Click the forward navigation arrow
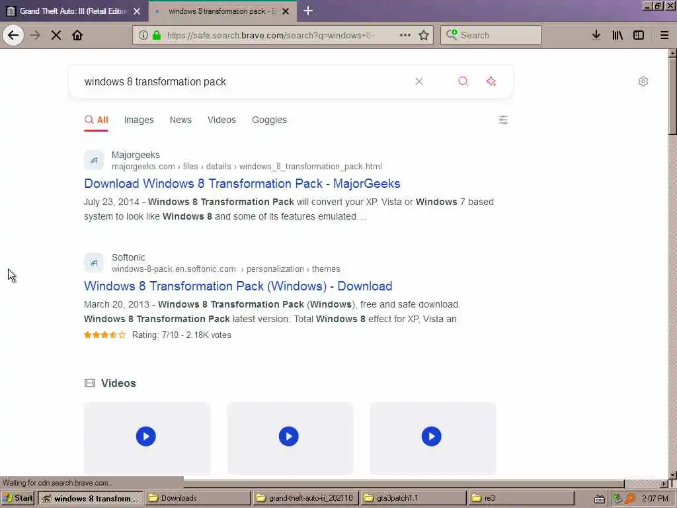The height and width of the screenshot is (508, 677). point(35,35)
